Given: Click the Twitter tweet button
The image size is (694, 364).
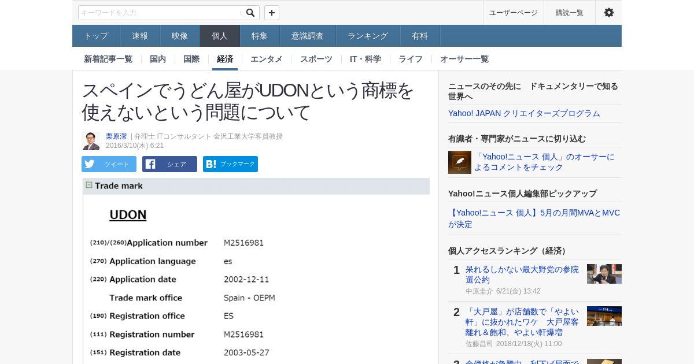Looking at the screenshot, I should [109, 164].
